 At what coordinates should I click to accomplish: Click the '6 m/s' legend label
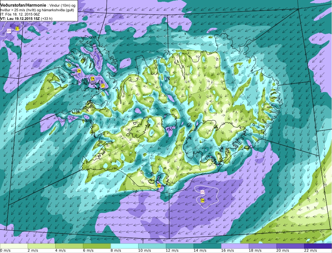pyautogui.click(x=88, y=251)
